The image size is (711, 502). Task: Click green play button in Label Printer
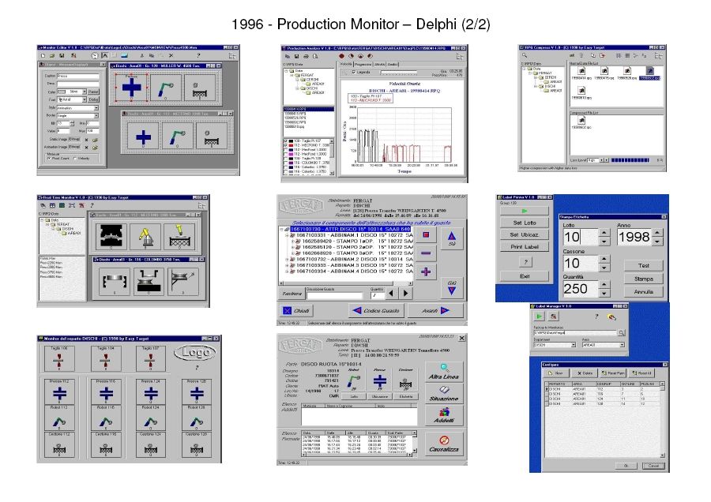click(525, 211)
